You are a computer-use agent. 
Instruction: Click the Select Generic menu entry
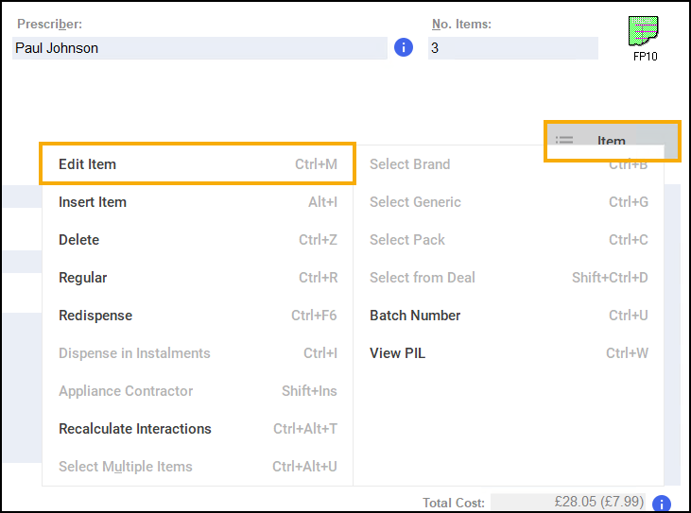509,202
